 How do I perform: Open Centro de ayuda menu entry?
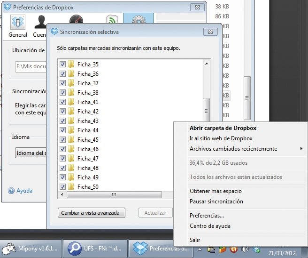point(210,226)
